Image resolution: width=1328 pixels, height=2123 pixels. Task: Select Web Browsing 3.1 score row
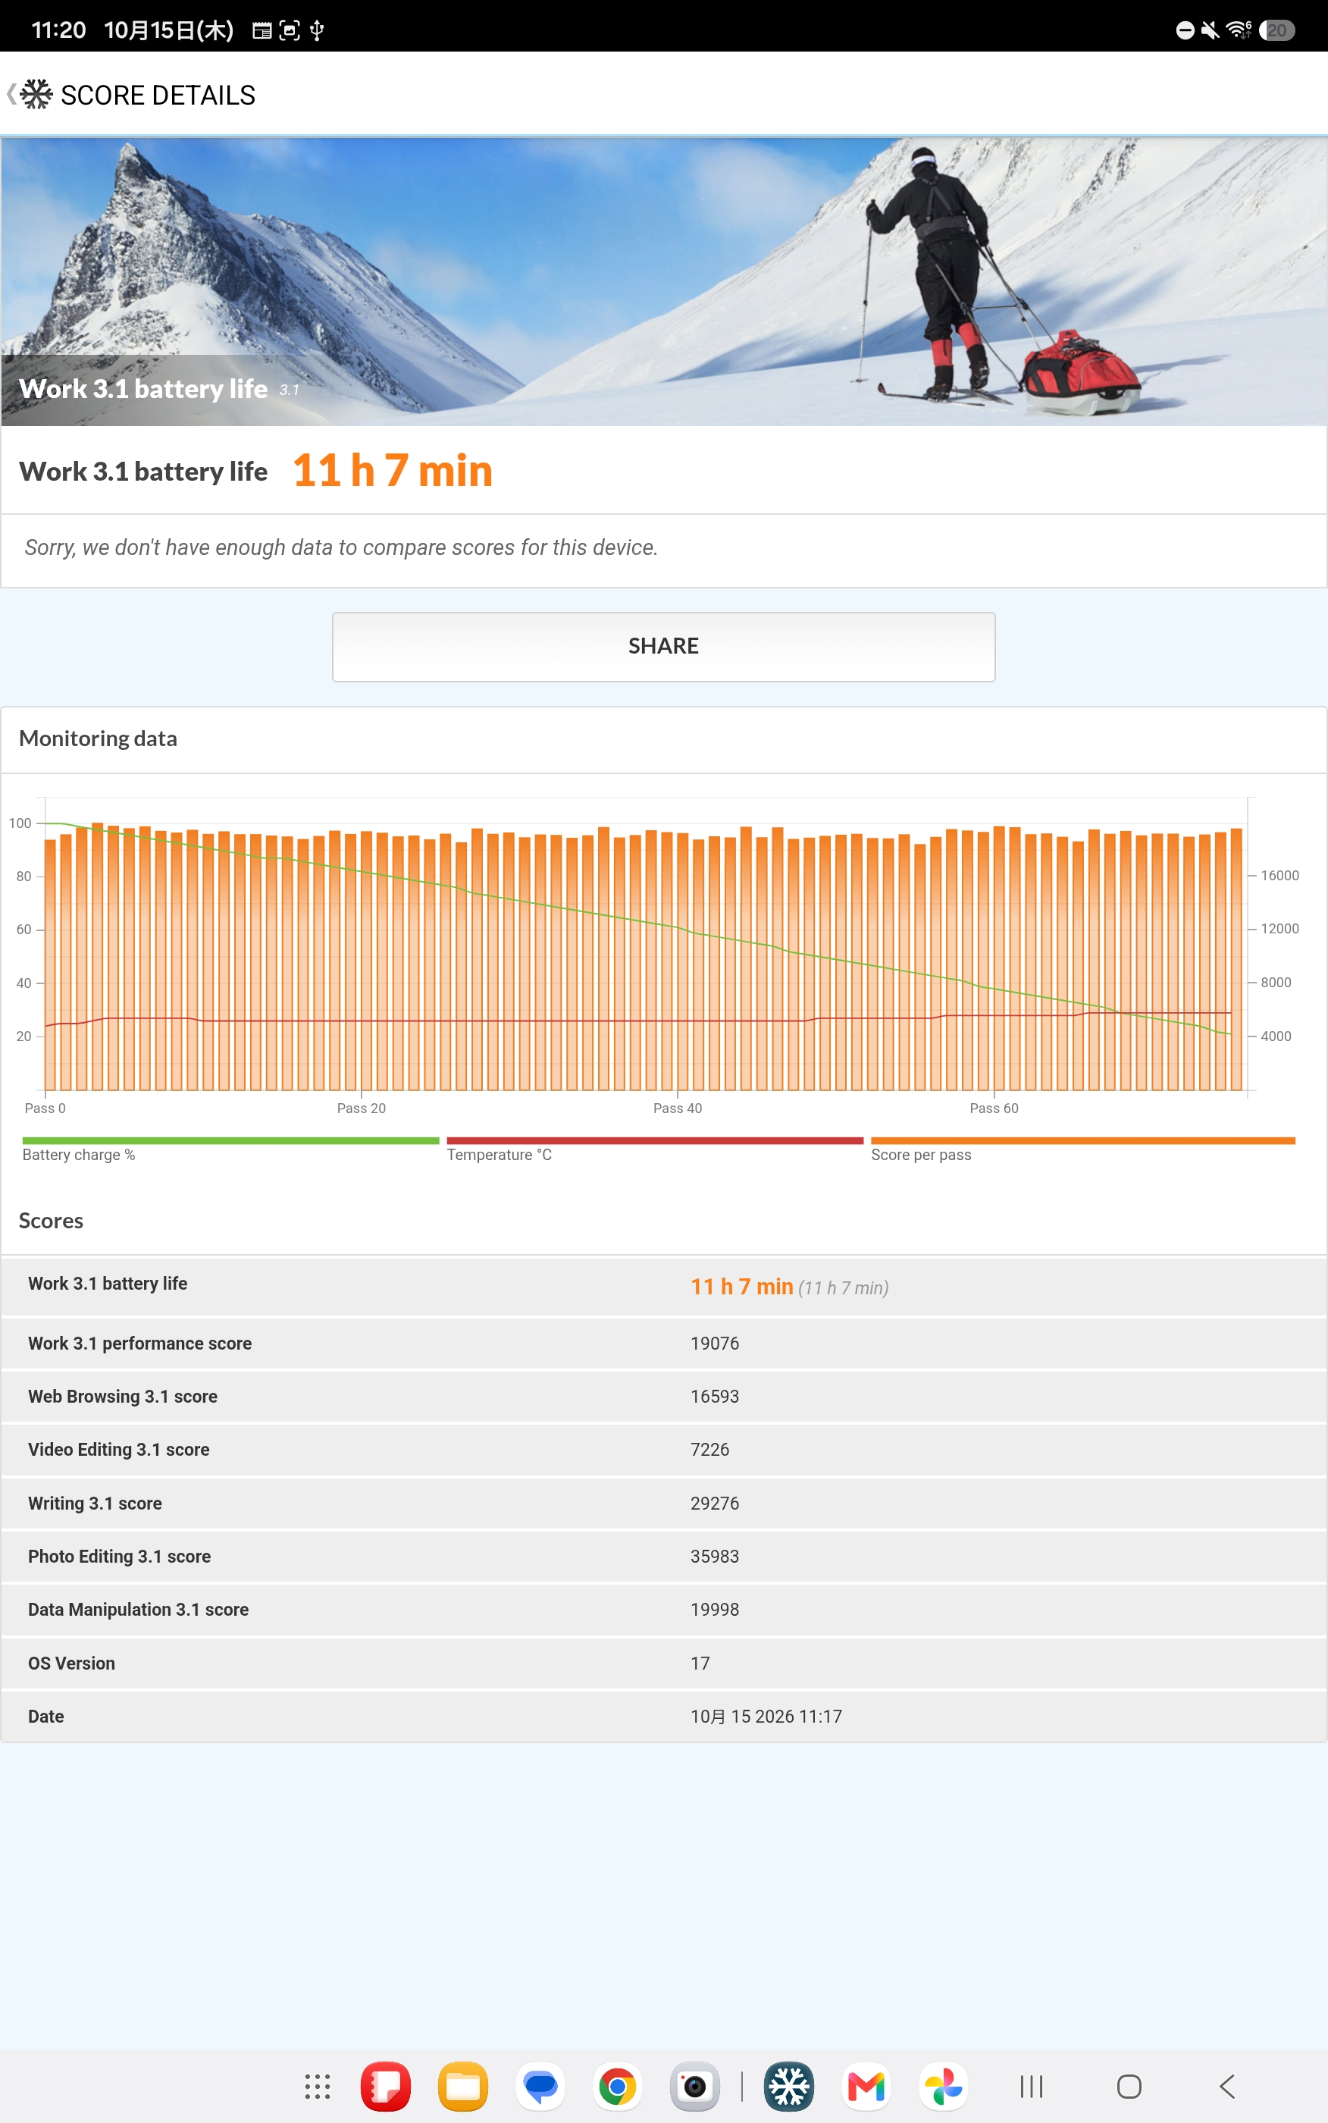(x=664, y=1397)
